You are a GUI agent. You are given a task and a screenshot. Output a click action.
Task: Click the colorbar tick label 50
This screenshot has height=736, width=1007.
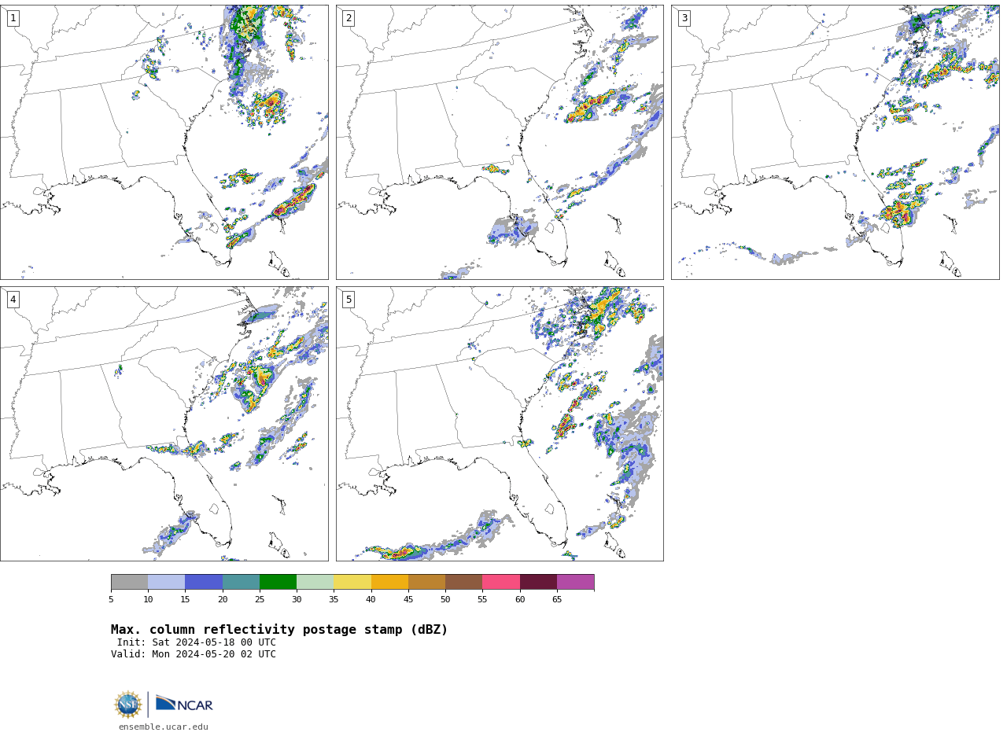pyautogui.click(x=445, y=600)
